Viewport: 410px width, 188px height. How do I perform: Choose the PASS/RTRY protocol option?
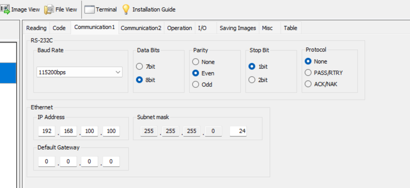[308, 72]
